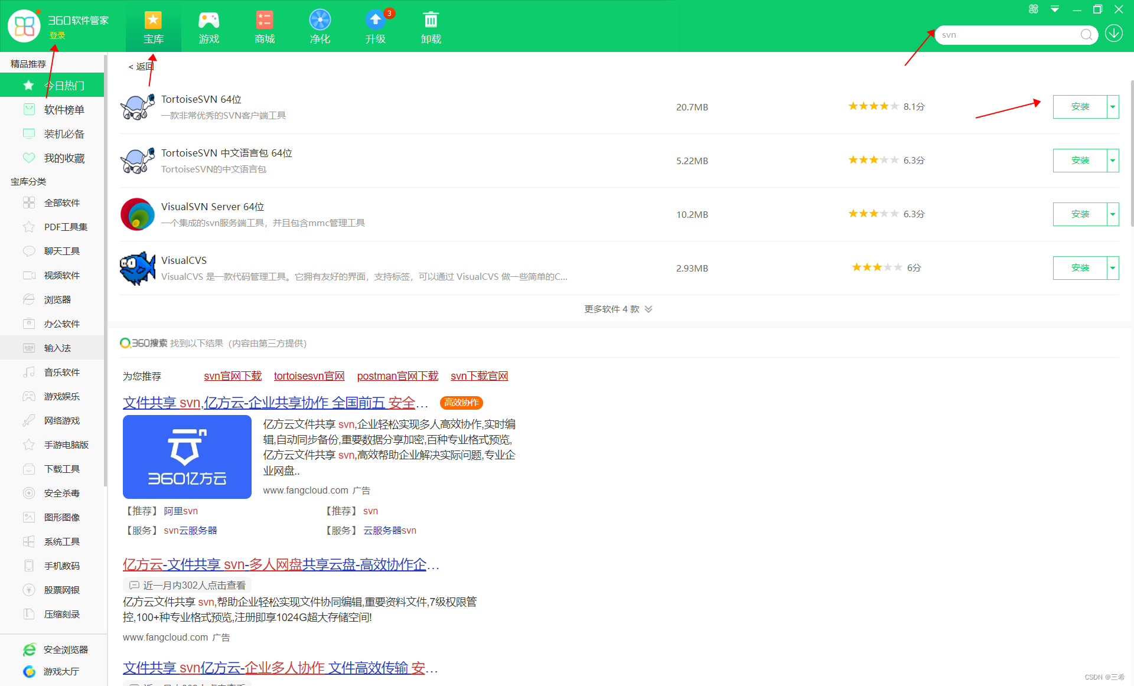
Task: Click the 360软件管家 logo icon
Action: pos(24,26)
